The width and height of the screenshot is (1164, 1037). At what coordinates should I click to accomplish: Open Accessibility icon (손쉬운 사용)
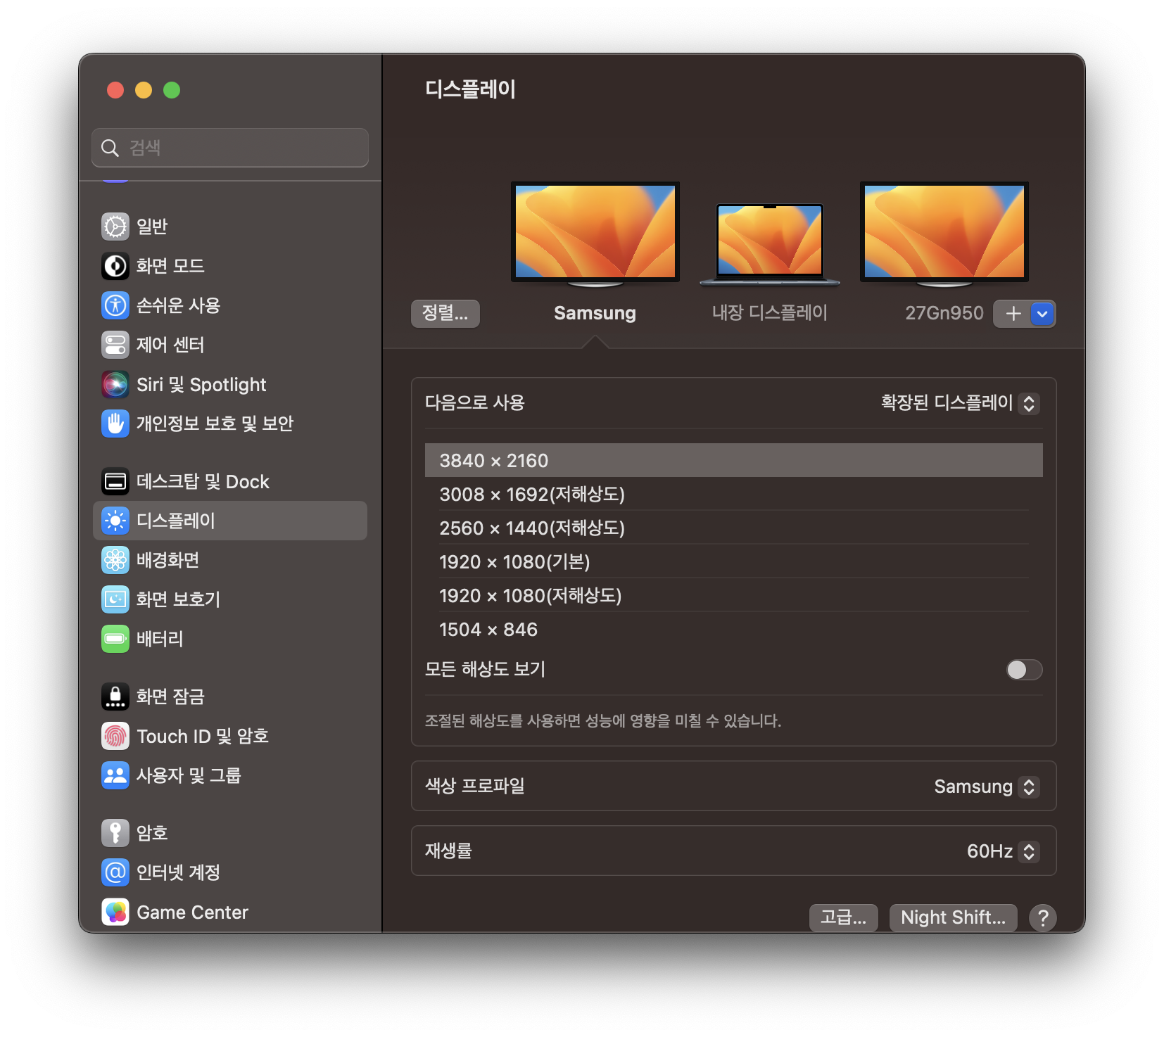click(115, 305)
